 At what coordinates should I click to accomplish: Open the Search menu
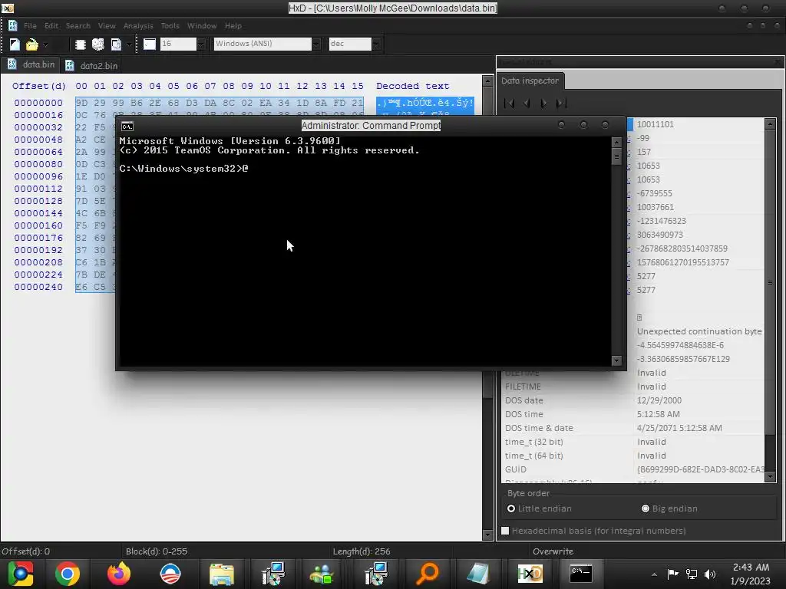point(78,25)
